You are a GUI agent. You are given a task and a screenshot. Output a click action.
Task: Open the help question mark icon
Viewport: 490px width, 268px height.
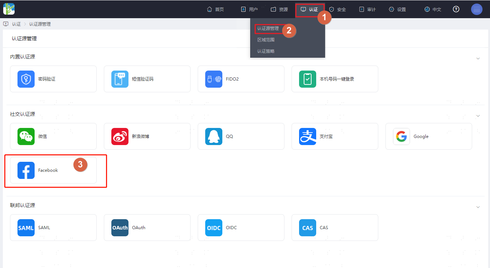456,9
